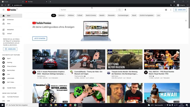Open Filme & Serien category
190x107 pixels.
pyautogui.click(x=11, y=66)
